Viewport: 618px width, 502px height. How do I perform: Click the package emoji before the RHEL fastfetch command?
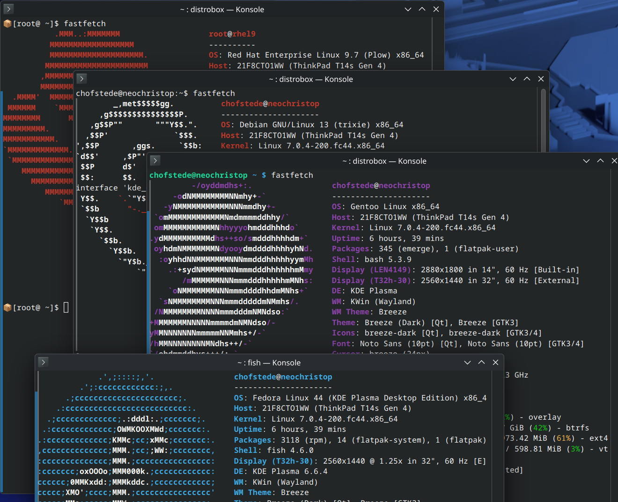pos(7,23)
